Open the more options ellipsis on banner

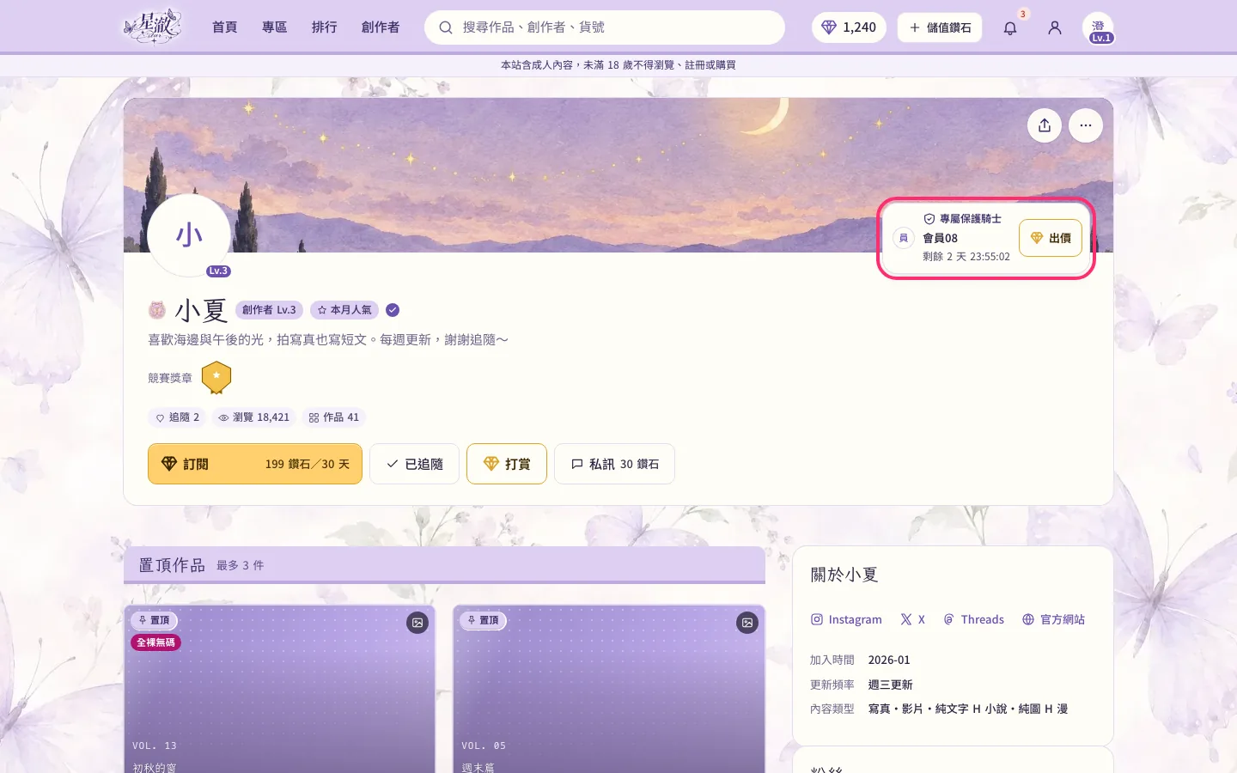click(x=1086, y=125)
